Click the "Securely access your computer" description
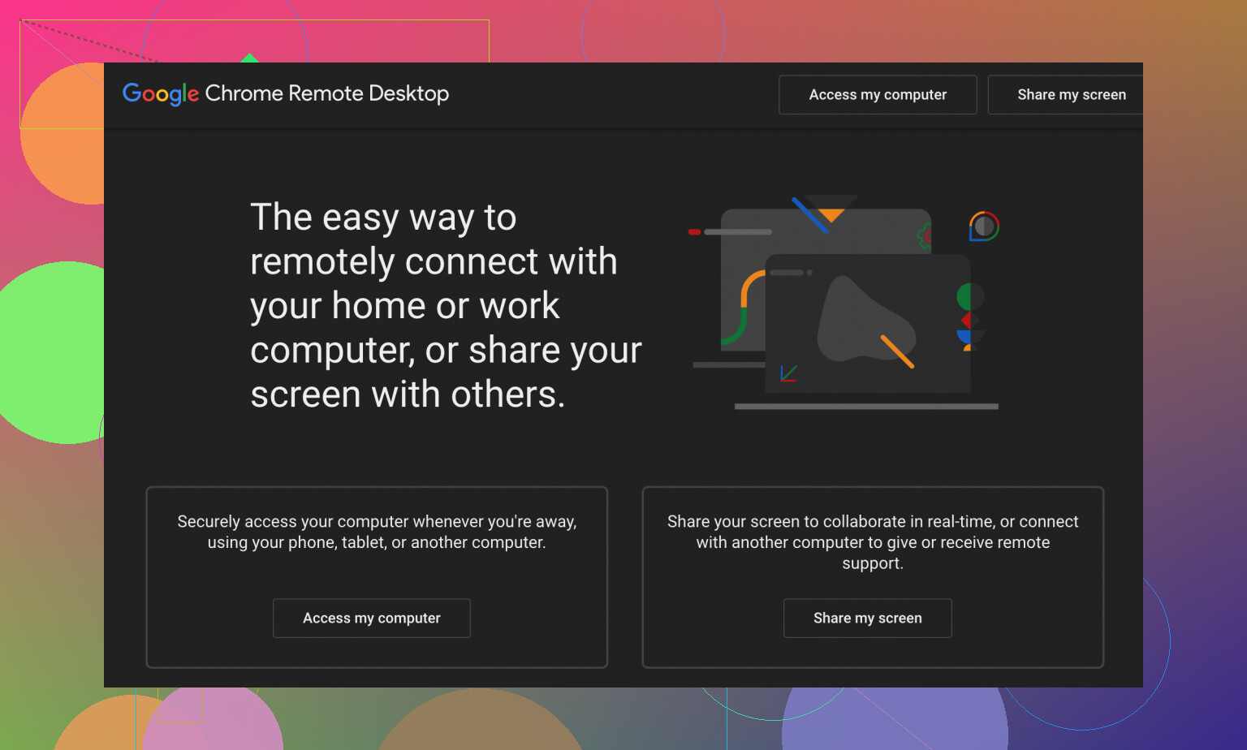Screen dimensions: 1247x750 377,532
